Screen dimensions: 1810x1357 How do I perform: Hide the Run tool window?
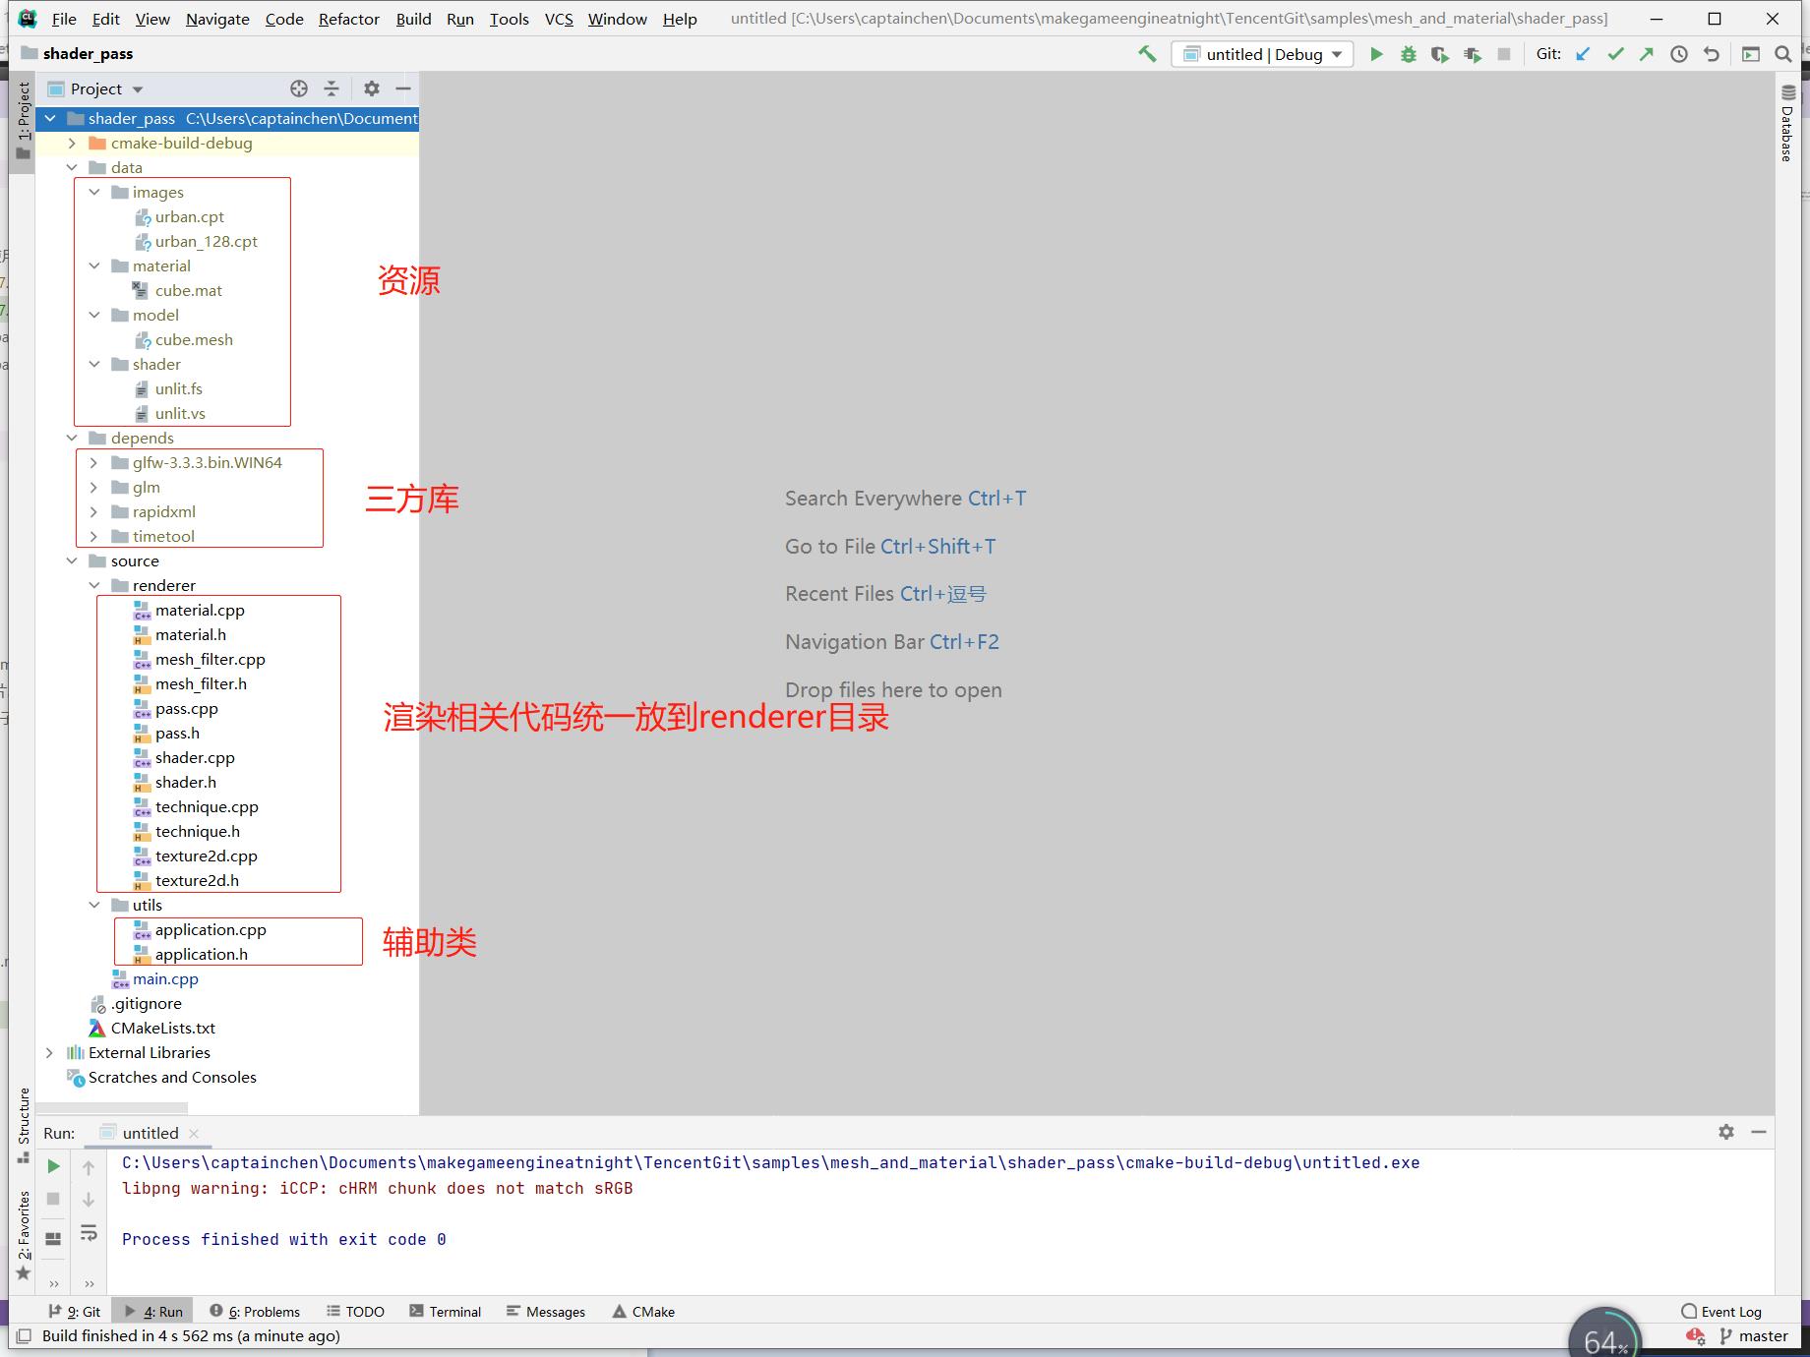coord(1759,1132)
